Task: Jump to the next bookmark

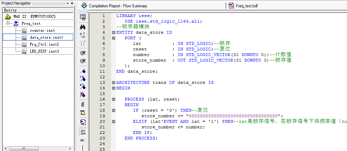Action: (x=83, y=79)
